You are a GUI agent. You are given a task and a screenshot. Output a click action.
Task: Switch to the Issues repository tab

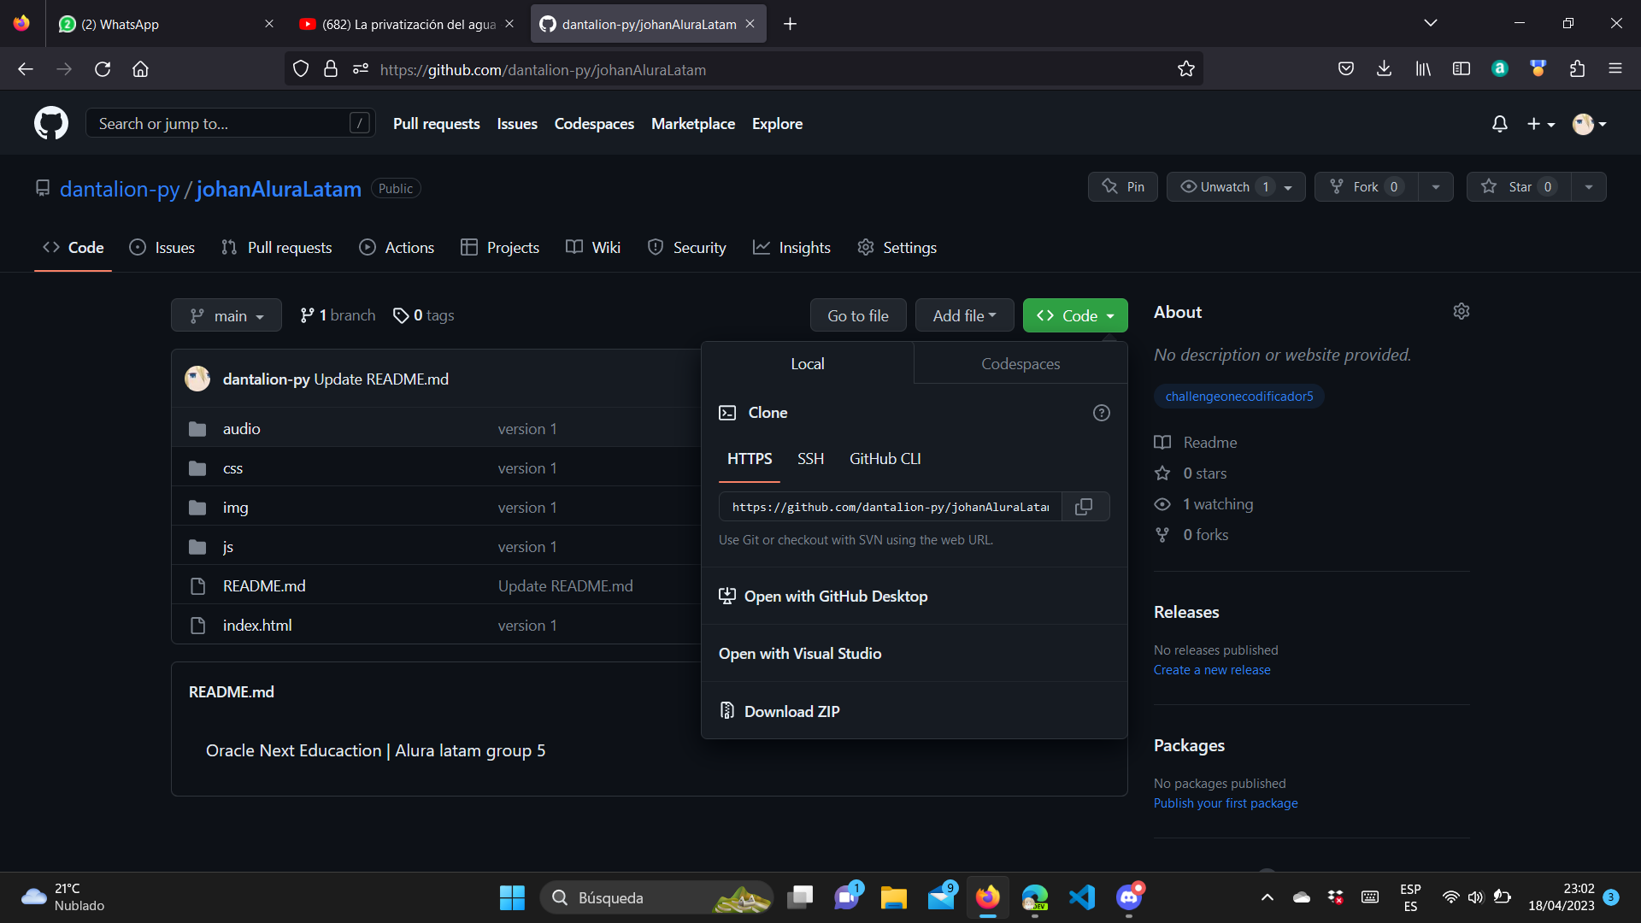click(162, 248)
